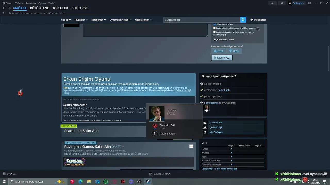The image size is (330, 185).
Task: Open the Arkadaşlar menu
Action: [x=31, y=3]
